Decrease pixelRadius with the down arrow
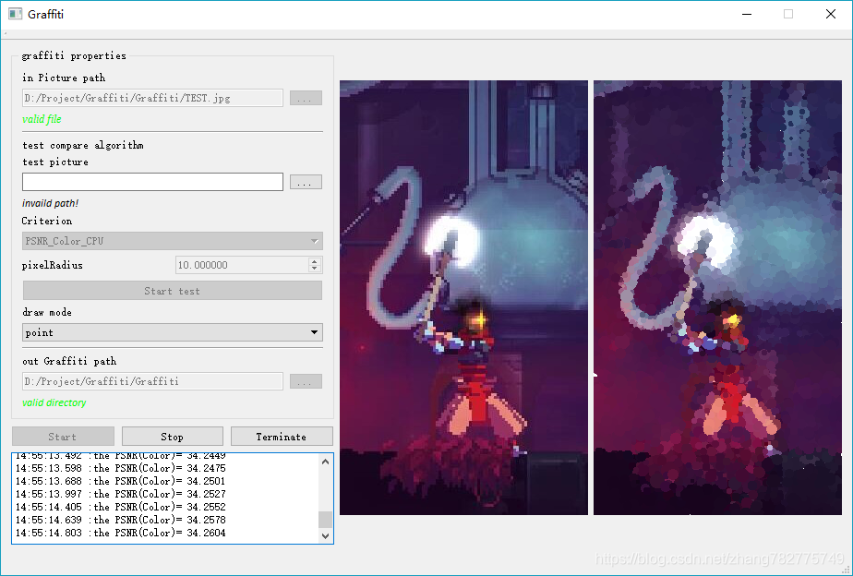Screen dimensions: 853x576 point(315,269)
